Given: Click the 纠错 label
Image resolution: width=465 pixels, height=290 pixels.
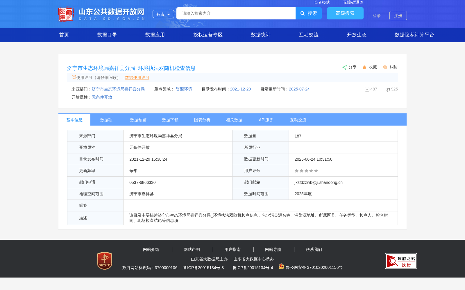Looking at the screenshot, I should click(394, 67).
